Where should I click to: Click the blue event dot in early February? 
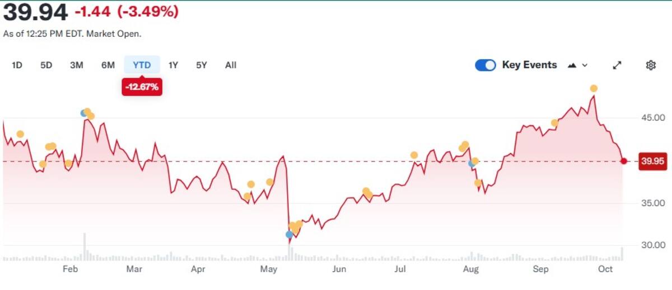click(84, 113)
